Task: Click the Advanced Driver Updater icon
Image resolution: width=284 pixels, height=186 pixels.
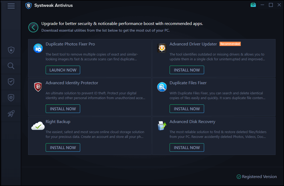Action: pyautogui.click(x=162, y=48)
